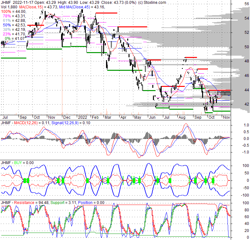Click the 'Apr' month label on time axis
Image resolution: width=250 pixels, height=240 pixels.
123,117
